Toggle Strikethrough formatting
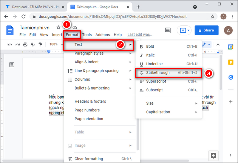This screenshot has width=238, height=163. point(168,73)
